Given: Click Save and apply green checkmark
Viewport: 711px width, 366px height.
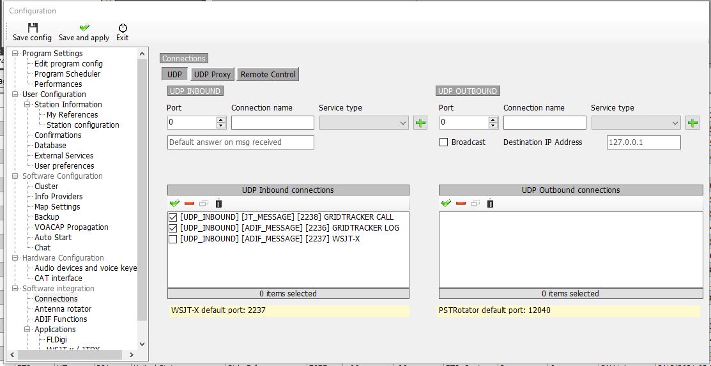Looking at the screenshot, I should click(x=84, y=27).
